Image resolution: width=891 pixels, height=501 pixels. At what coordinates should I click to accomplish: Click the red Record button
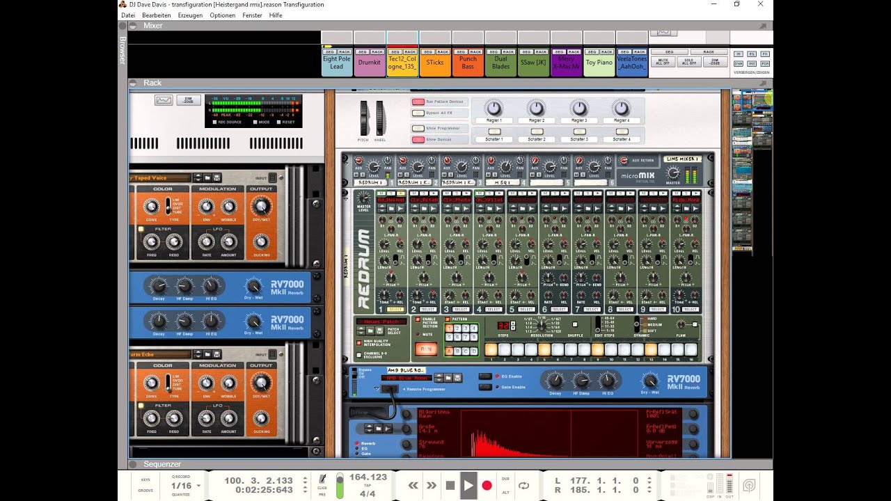pyautogui.click(x=487, y=485)
